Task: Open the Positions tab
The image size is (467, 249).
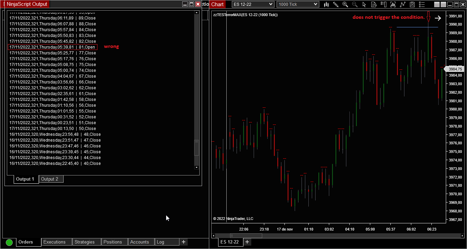Action: pyautogui.click(x=115, y=242)
